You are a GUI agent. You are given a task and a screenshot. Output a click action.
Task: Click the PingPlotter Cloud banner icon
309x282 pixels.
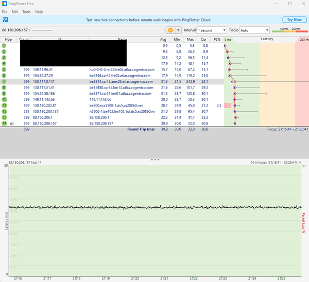point(5,20)
